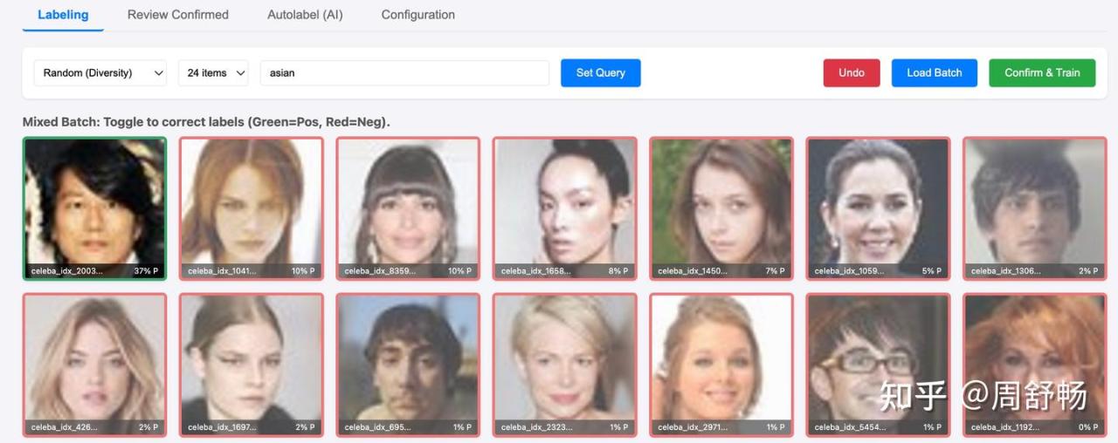Open the Autolabel (AI) tab

(x=305, y=15)
